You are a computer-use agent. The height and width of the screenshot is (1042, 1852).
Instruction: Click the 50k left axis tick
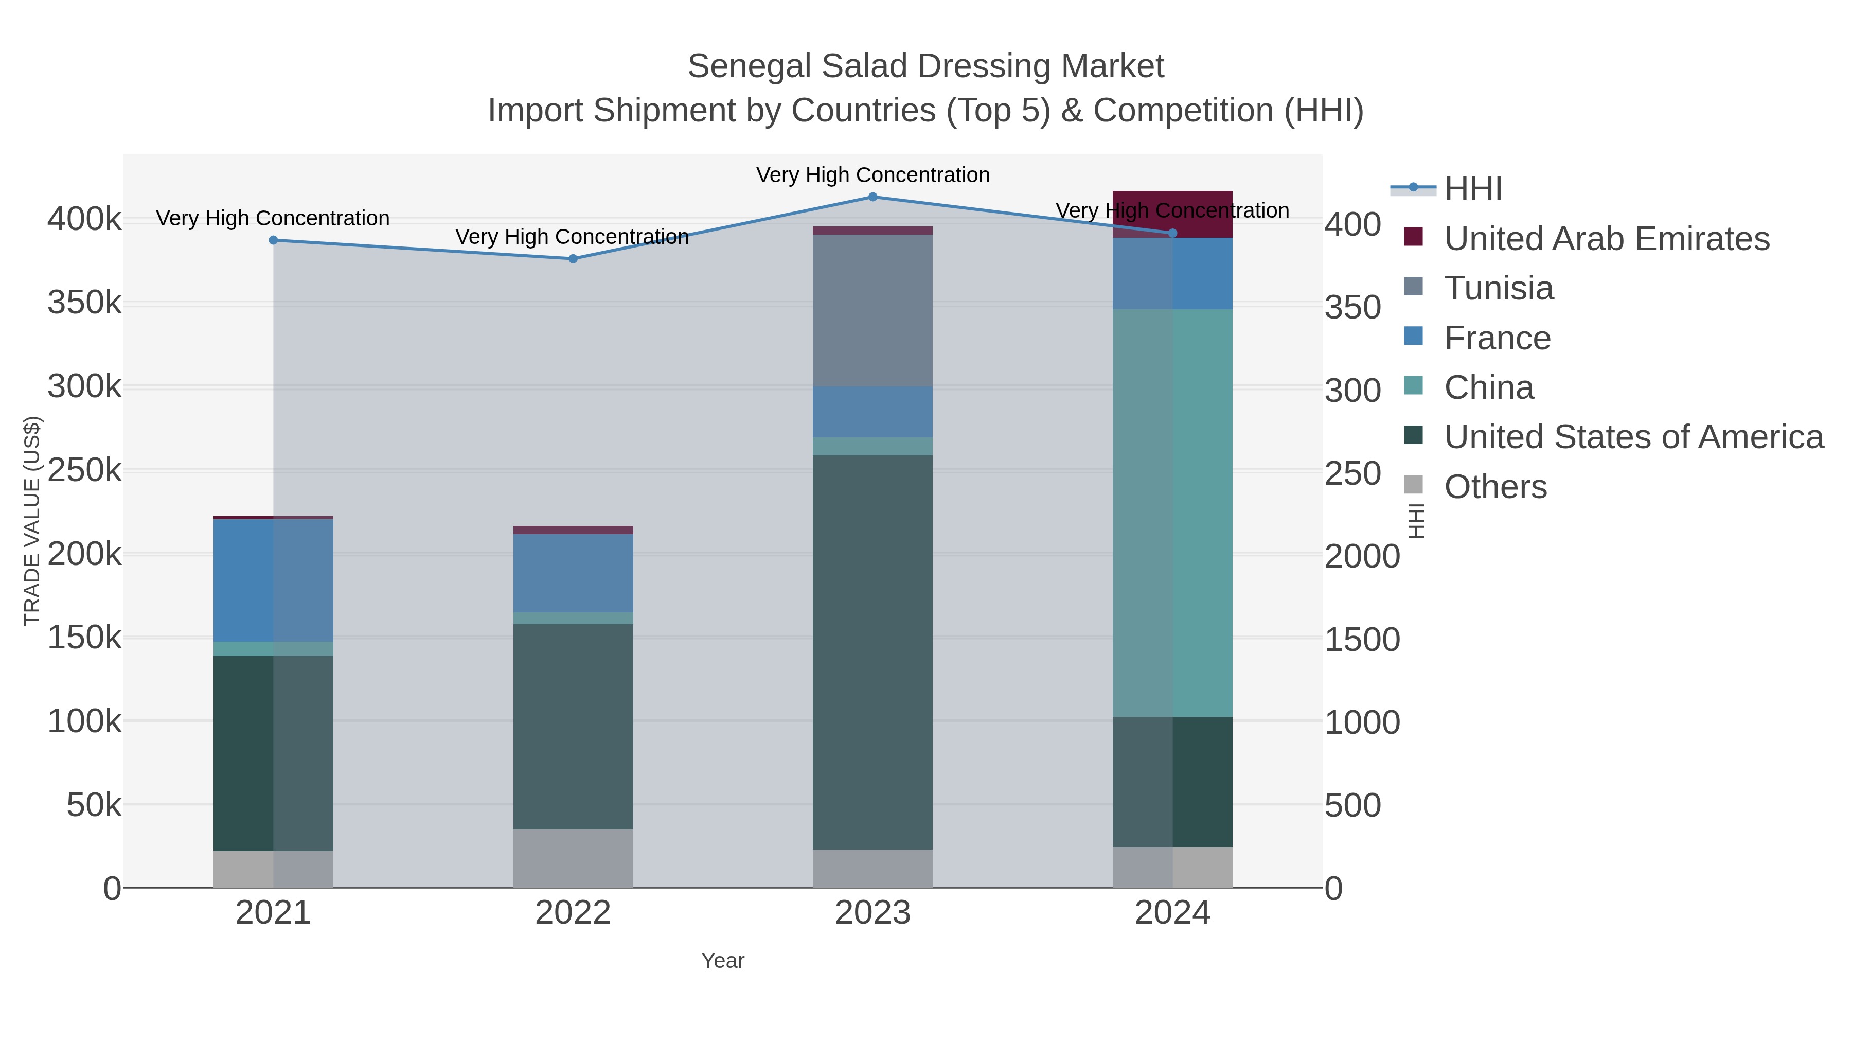click(94, 805)
